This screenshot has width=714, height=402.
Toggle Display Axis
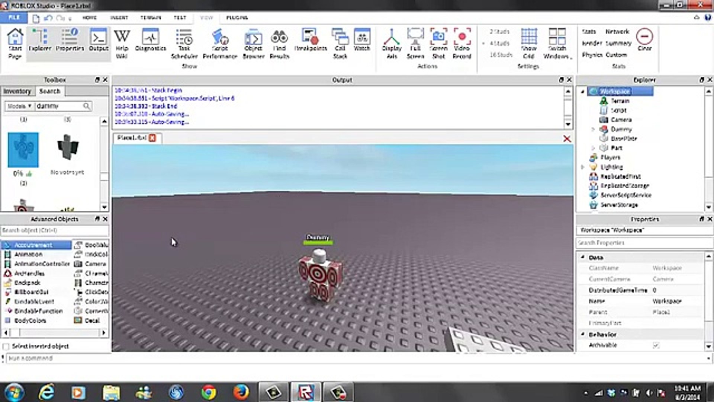click(392, 44)
